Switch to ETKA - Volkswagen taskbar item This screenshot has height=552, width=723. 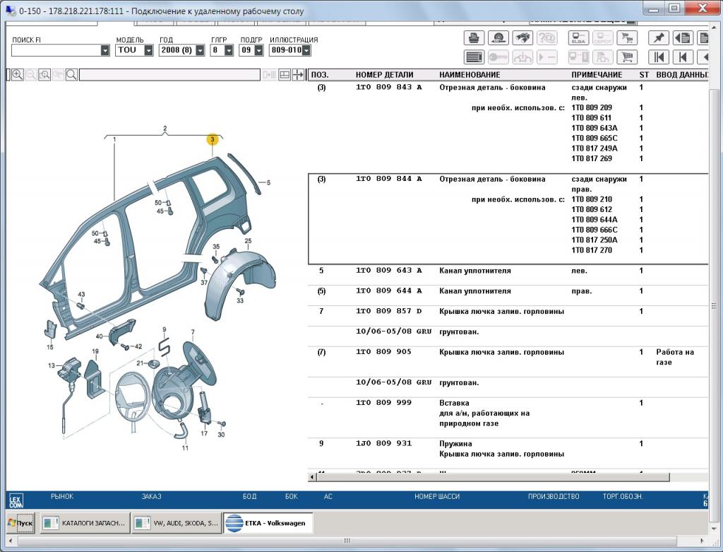coord(268,523)
